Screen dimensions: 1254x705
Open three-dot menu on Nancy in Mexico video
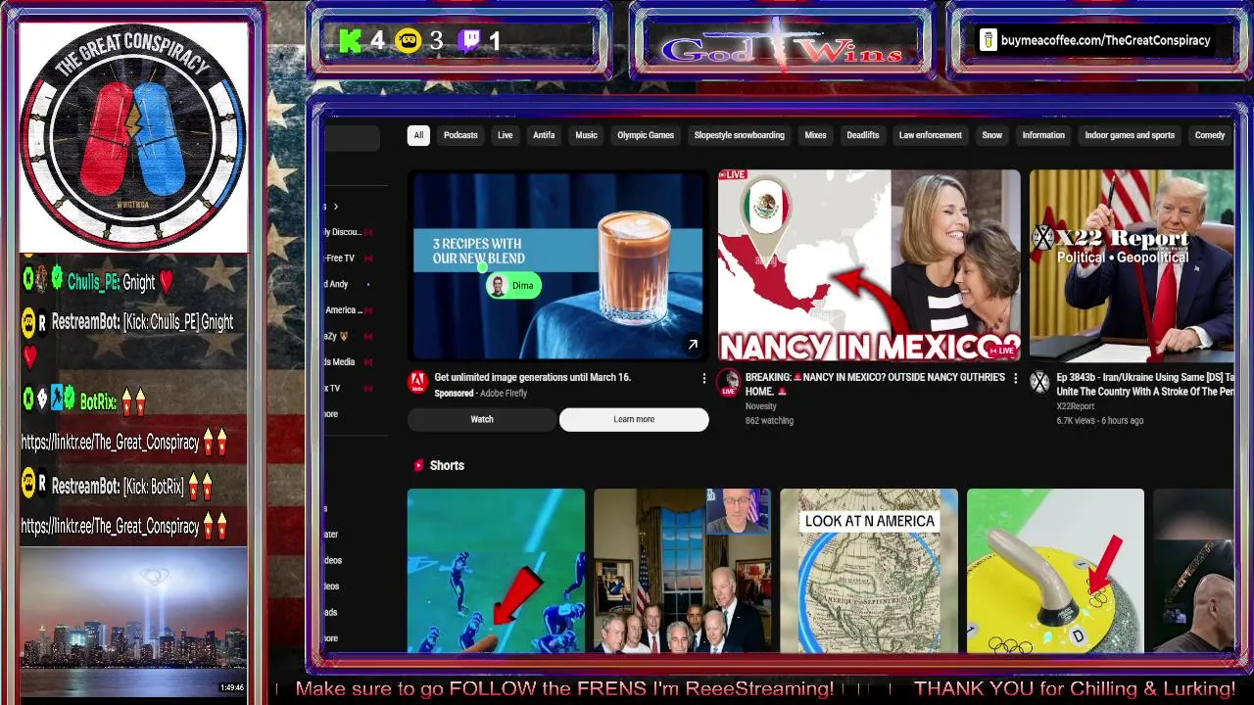1015,378
